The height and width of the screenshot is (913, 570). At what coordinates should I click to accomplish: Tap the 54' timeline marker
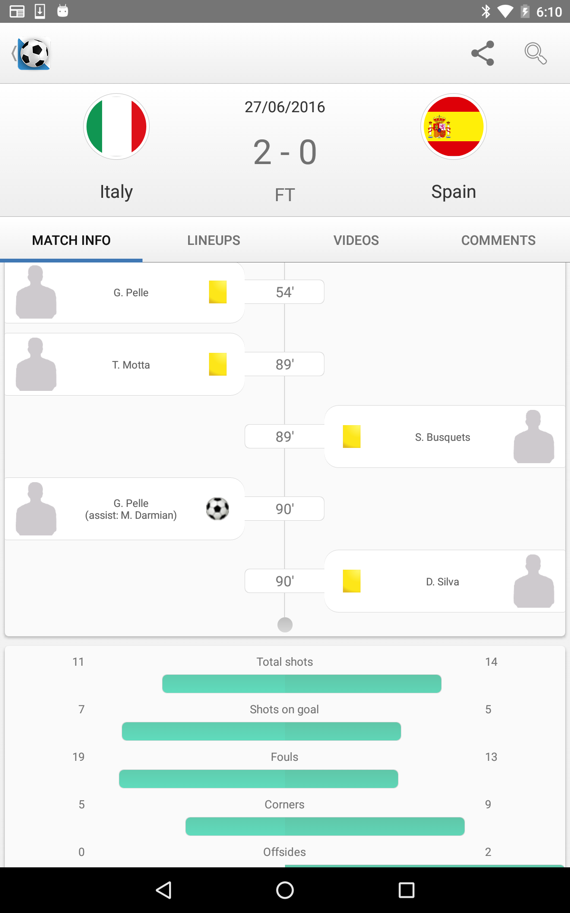(285, 292)
